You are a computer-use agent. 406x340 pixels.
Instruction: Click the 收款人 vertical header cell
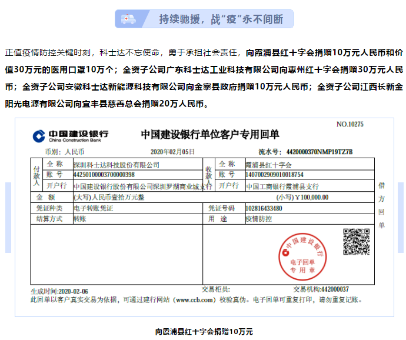(x=209, y=175)
